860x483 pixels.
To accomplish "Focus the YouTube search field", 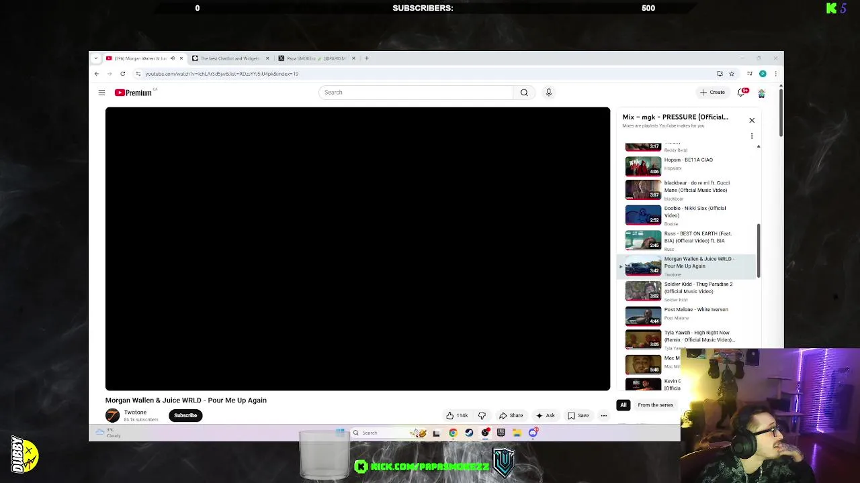I will 417,93.
